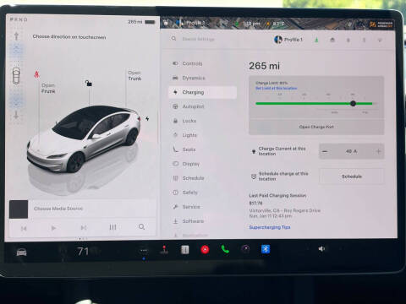This screenshot has height=304, width=406.
Task: Increase charge current with plus button
Action: [378, 151]
